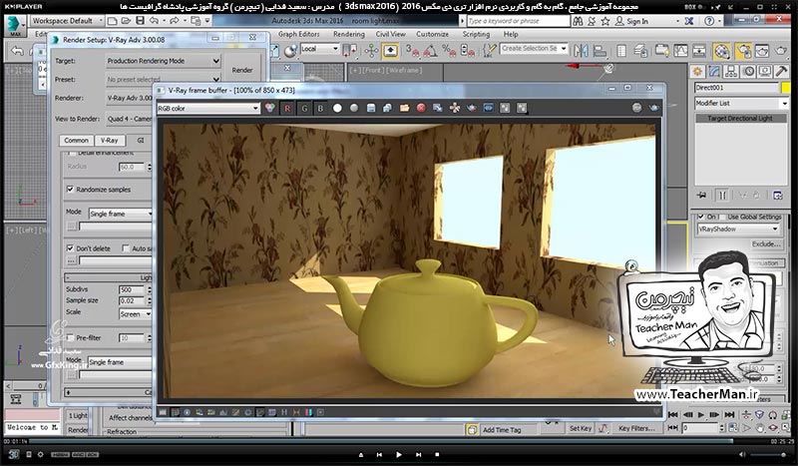Toggle green channel button in V-Ray frame buffer
This screenshot has width=798, height=466.
pos(304,108)
